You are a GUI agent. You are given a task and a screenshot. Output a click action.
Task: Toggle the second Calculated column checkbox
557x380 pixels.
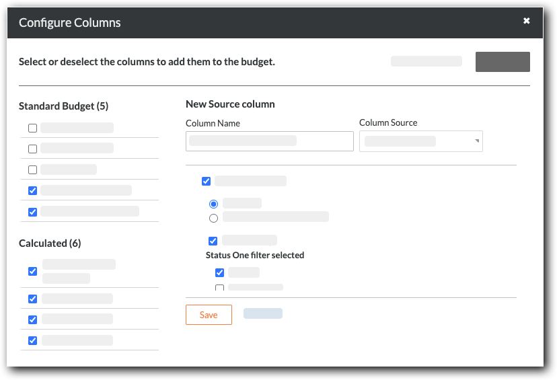point(32,299)
